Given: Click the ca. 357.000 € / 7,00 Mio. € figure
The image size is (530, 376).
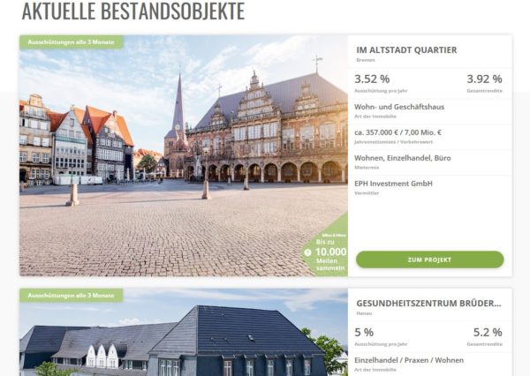Looking at the screenshot, I should pyautogui.click(x=397, y=132).
